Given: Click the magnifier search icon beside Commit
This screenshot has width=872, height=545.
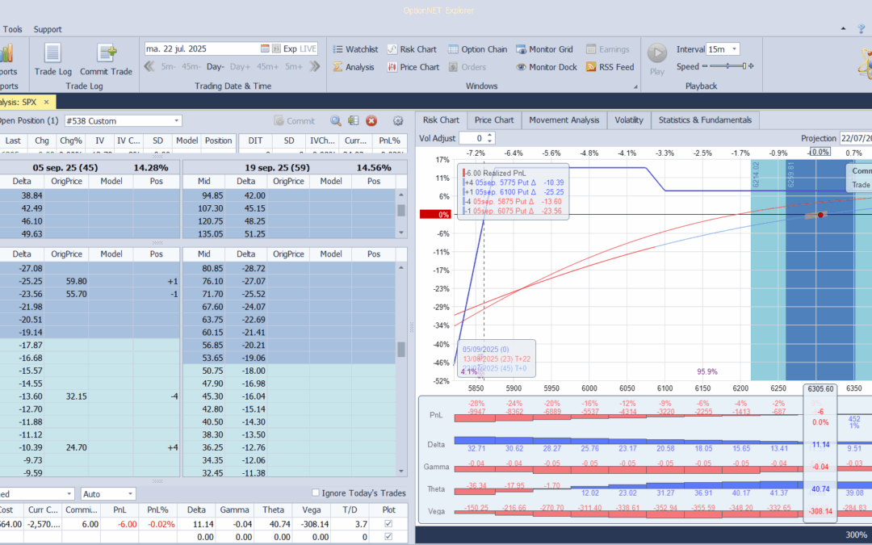Looking at the screenshot, I should [335, 121].
